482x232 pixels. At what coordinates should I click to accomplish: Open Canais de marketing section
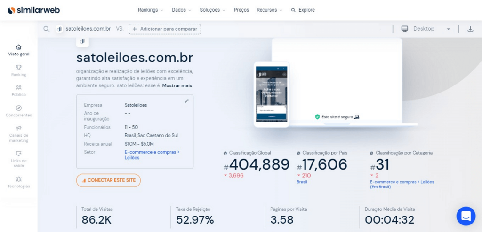(x=19, y=133)
